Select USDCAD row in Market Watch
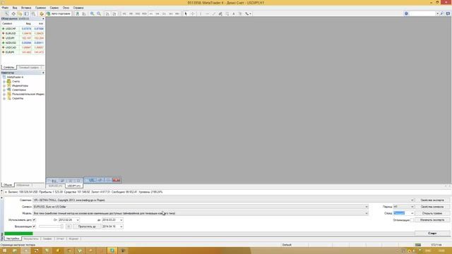Screen dimensions: 452x254 23,47
